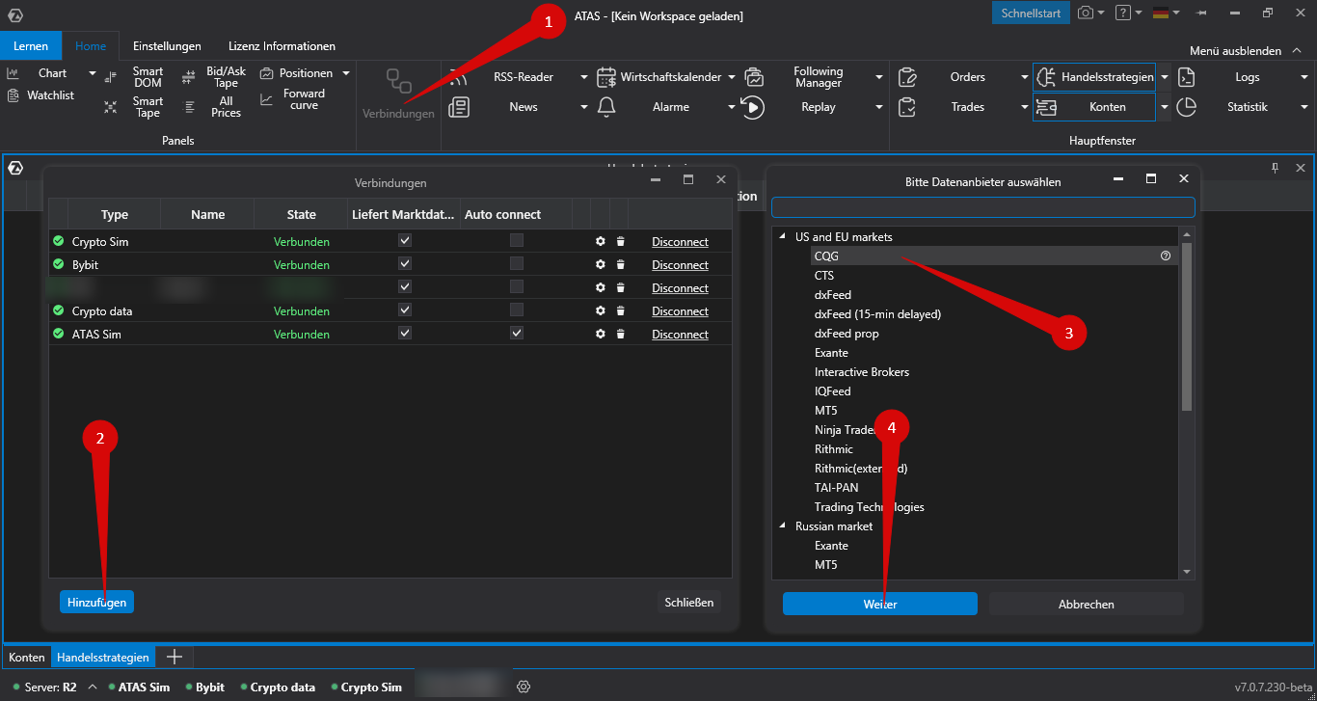Click the Schnellstart button

(1031, 13)
